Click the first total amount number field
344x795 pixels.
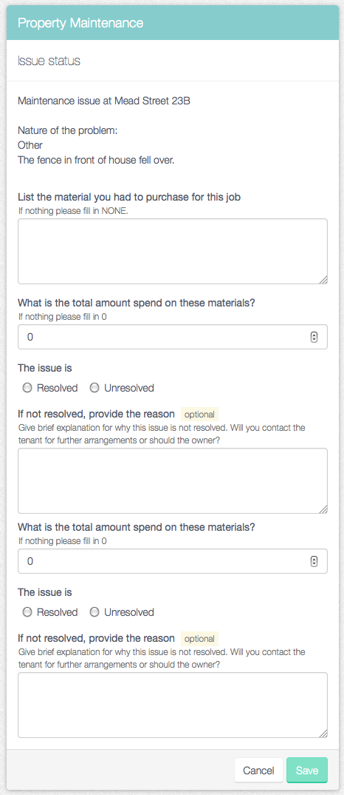click(173, 337)
